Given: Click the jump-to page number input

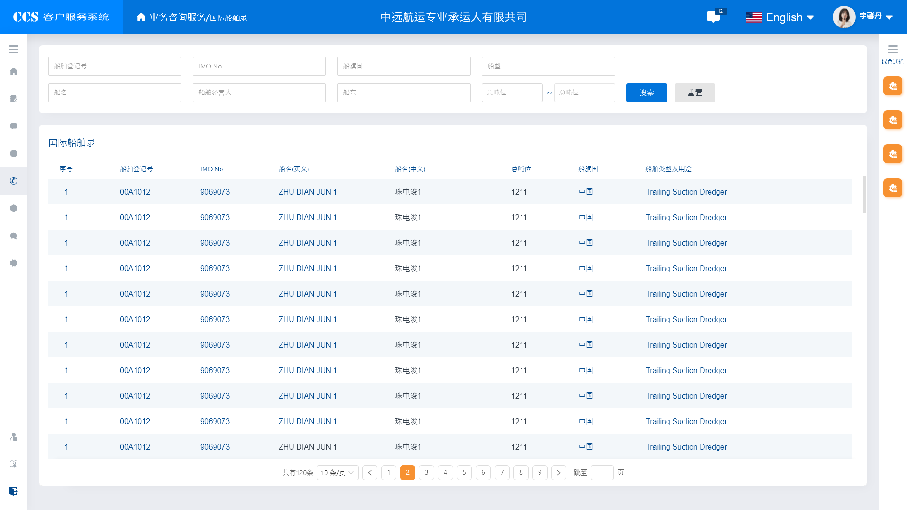Looking at the screenshot, I should coord(602,473).
